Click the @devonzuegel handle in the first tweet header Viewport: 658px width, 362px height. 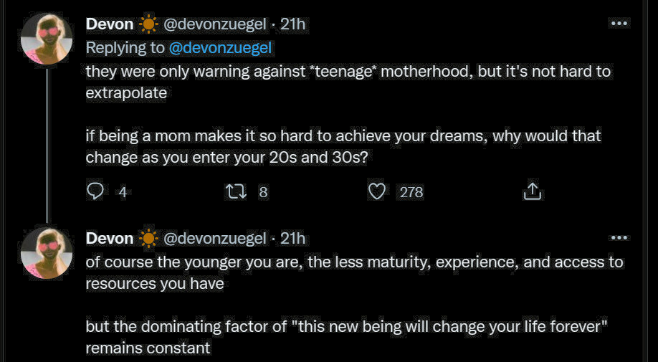(x=215, y=24)
